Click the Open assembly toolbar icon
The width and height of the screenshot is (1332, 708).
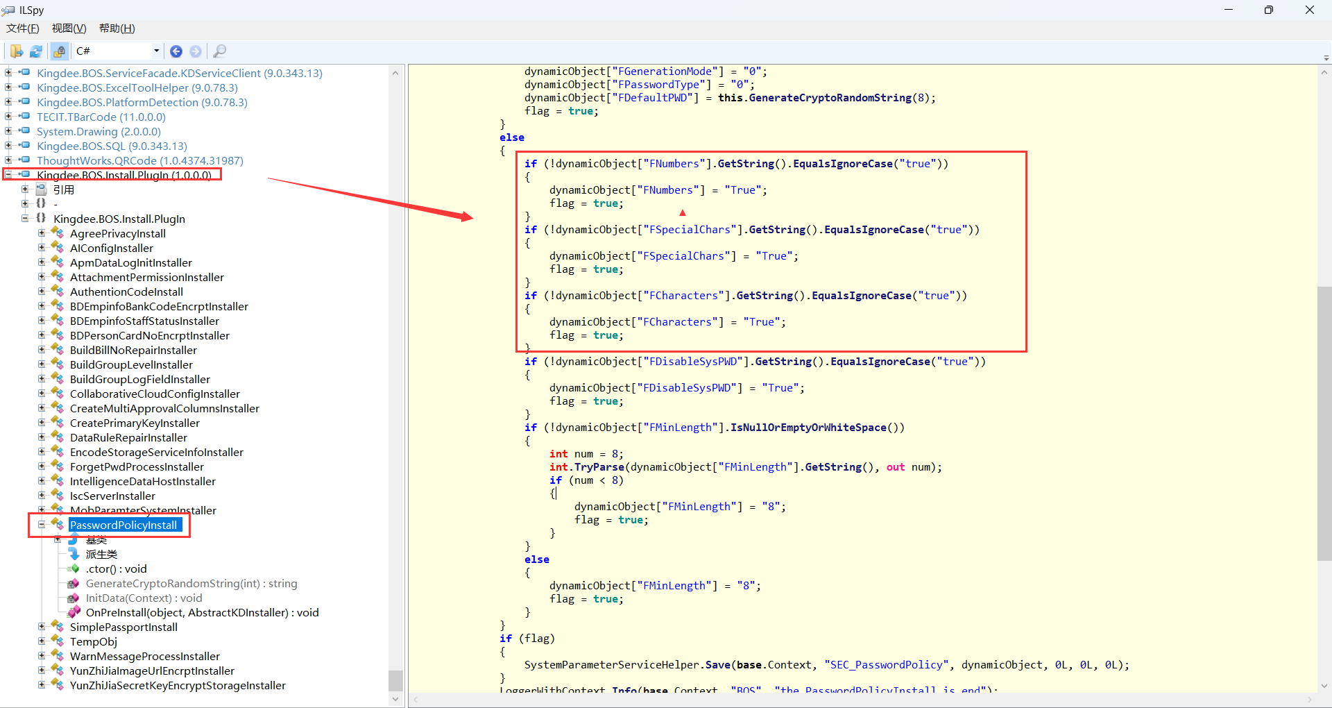pyautogui.click(x=17, y=51)
